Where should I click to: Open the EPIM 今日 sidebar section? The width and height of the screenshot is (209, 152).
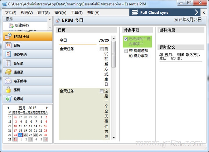pos(28,36)
